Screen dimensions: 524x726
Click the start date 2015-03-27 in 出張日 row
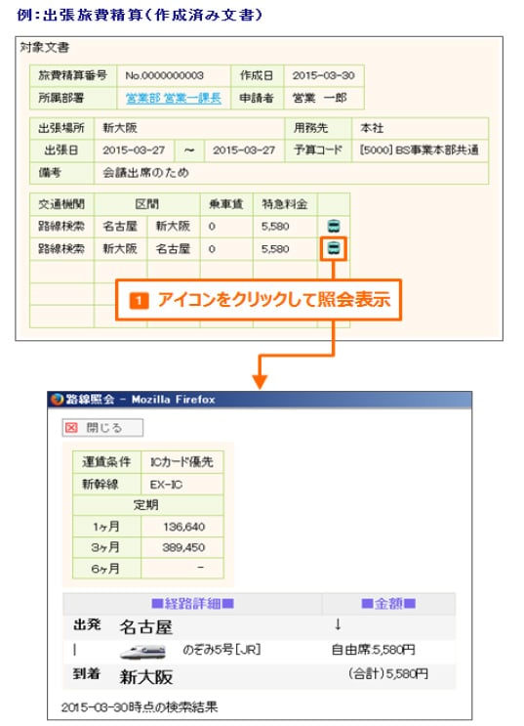(134, 150)
